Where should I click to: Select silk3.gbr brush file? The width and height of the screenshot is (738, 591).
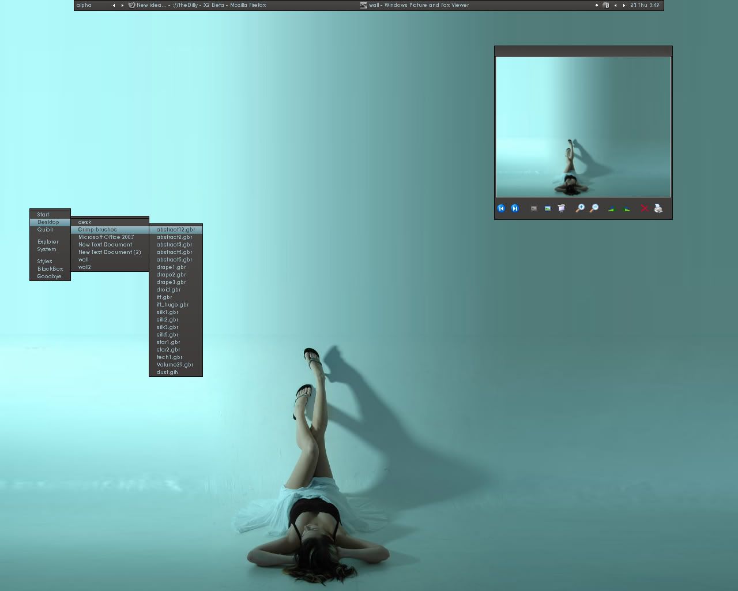(176, 327)
